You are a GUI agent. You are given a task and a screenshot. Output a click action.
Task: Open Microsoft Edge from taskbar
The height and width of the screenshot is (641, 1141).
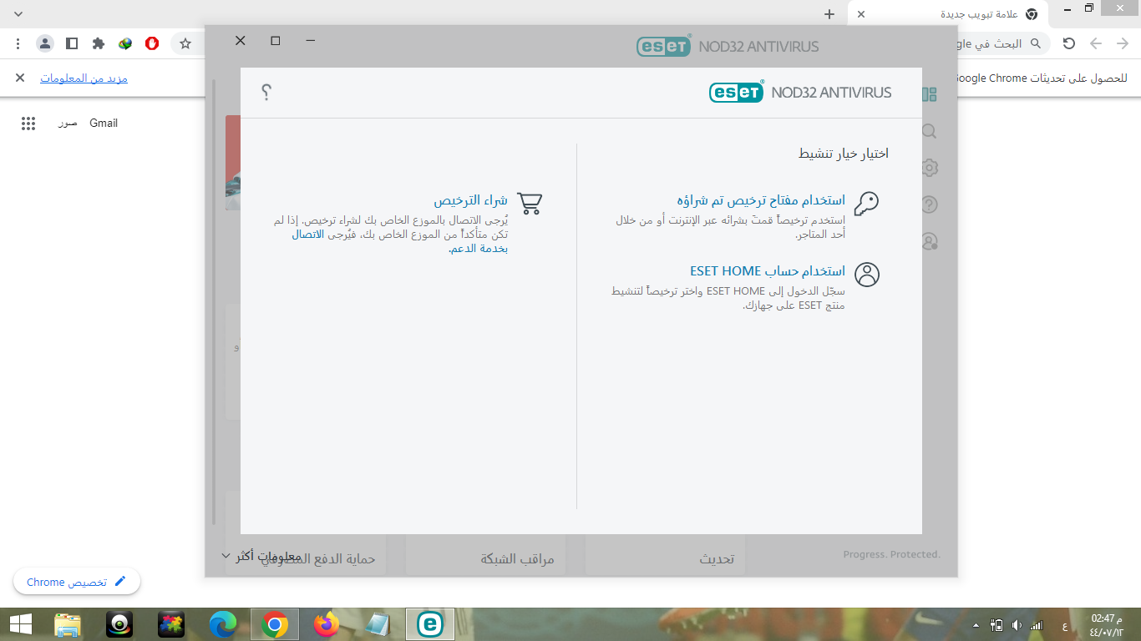pos(223,624)
